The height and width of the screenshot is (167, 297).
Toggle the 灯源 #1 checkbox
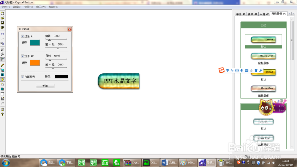(23, 36)
